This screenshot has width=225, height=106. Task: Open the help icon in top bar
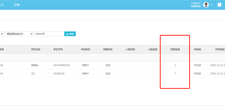(x=220, y=5)
